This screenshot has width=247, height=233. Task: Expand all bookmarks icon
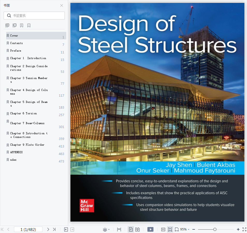click(7, 25)
